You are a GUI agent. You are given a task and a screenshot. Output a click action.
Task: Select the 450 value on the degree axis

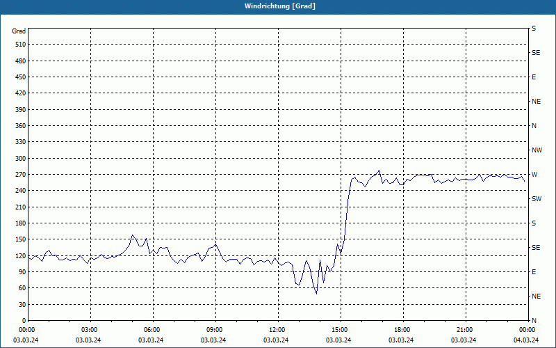pyautogui.click(x=21, y=77)
